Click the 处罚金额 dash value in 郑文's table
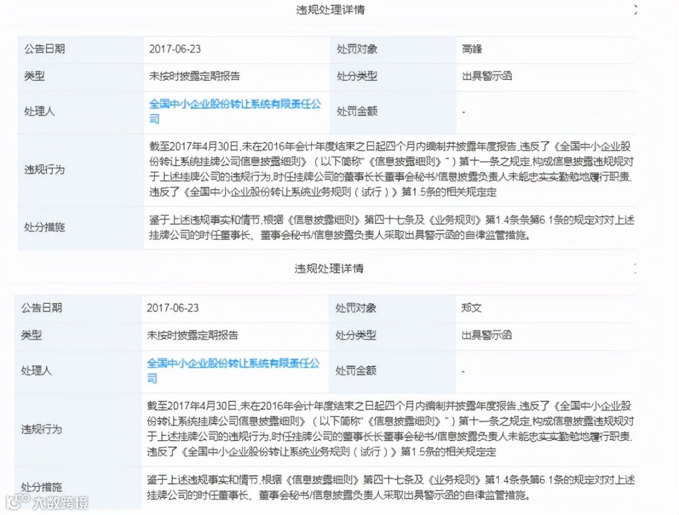 click(463, 371)
